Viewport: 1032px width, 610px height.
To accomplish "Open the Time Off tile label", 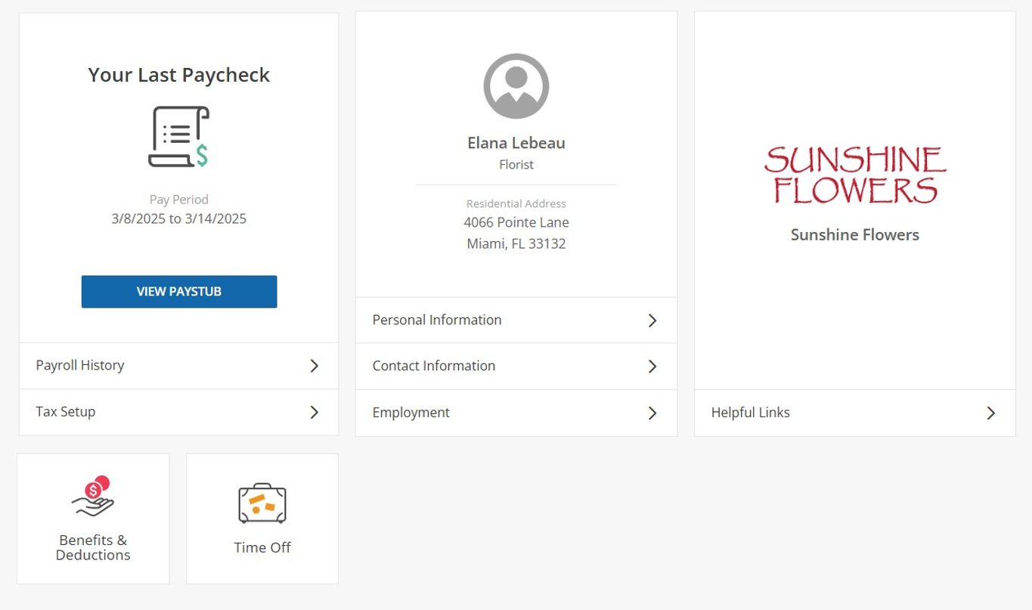I will tap(262, 547).
